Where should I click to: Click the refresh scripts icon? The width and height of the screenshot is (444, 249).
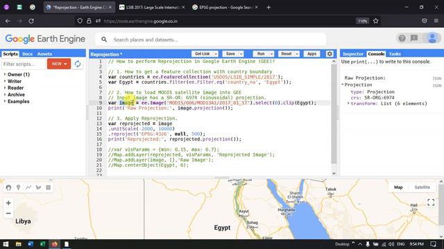(78, 64)
